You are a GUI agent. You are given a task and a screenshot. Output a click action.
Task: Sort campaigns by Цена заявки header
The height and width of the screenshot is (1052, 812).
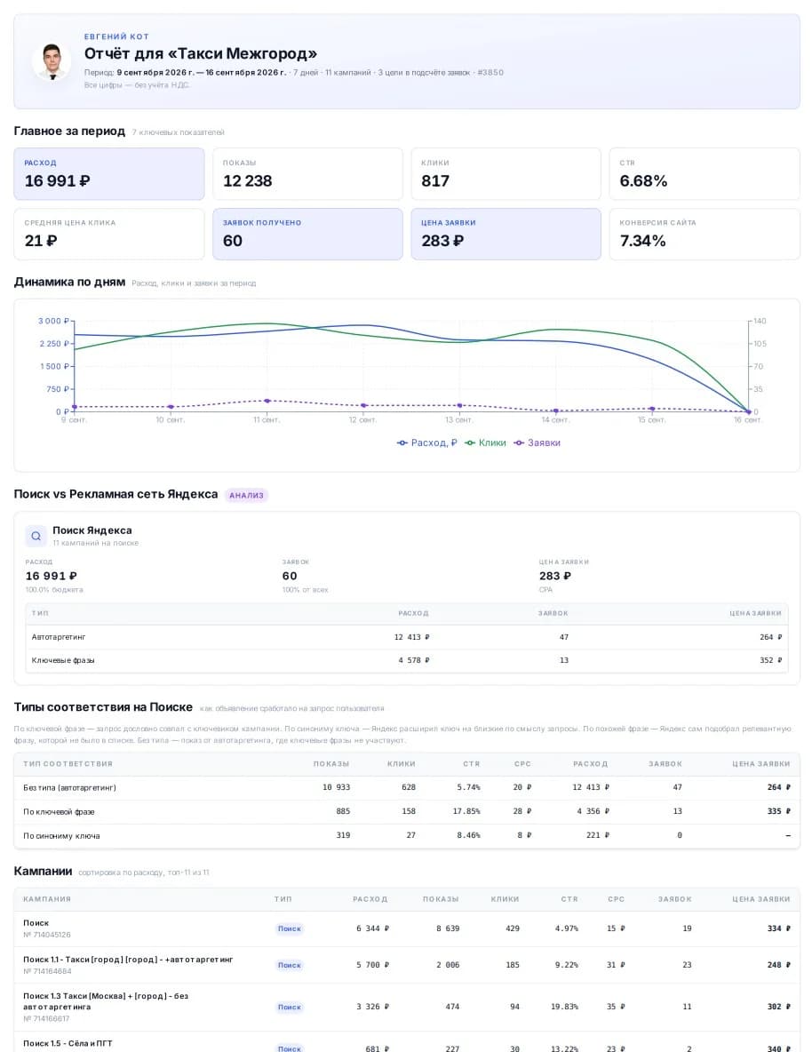click(761, 899)
